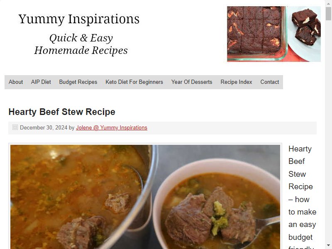The width and height of the screenshot is (332, 249).
Task: Click the calendar icon beside the post date
Action: click(15, 127)
